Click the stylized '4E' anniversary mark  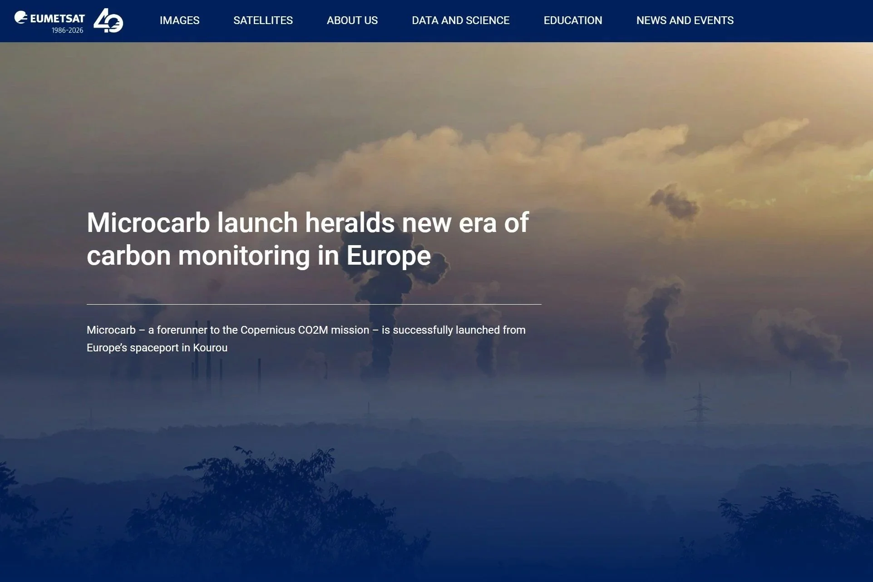tap(108, 20)
